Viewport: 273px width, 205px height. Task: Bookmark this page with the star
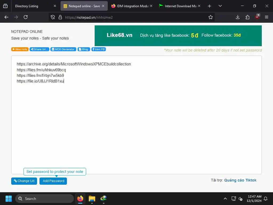click(x=211, y=17)
